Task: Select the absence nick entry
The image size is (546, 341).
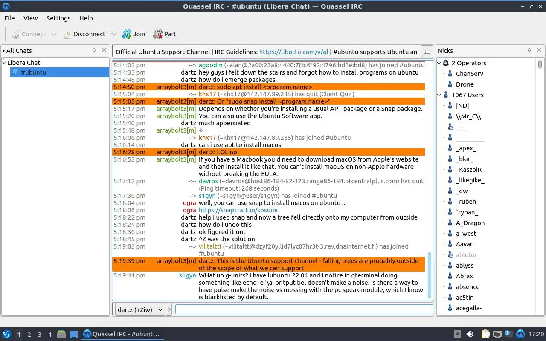Action: [x=468, y=287]
